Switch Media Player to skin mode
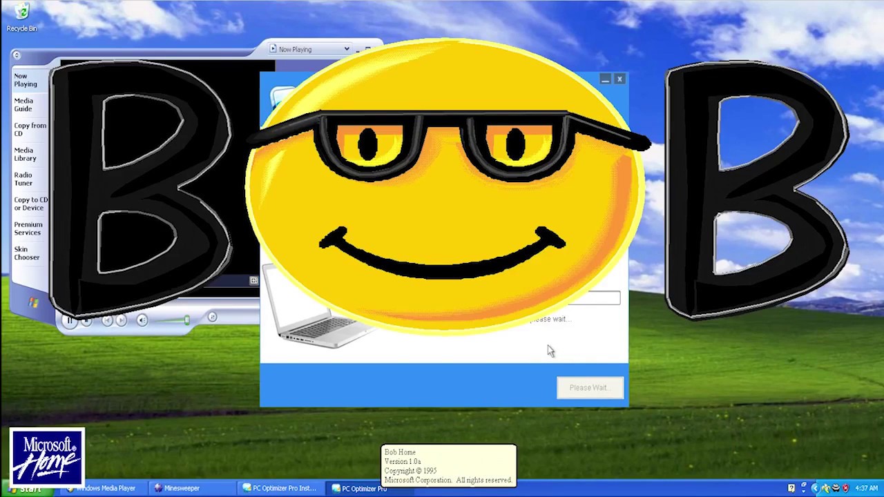 [x=212, y=317]
